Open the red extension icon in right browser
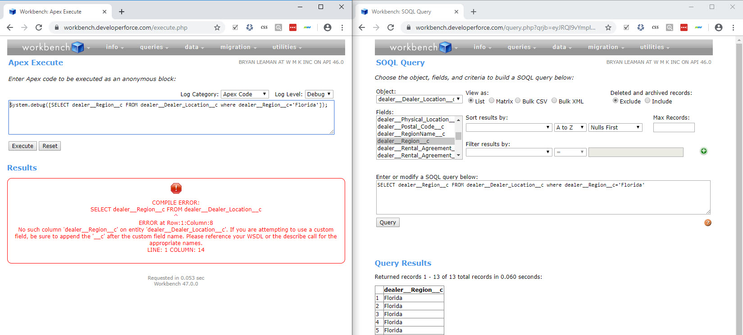The height and width of the screenshot is (335, 743). 684,27
